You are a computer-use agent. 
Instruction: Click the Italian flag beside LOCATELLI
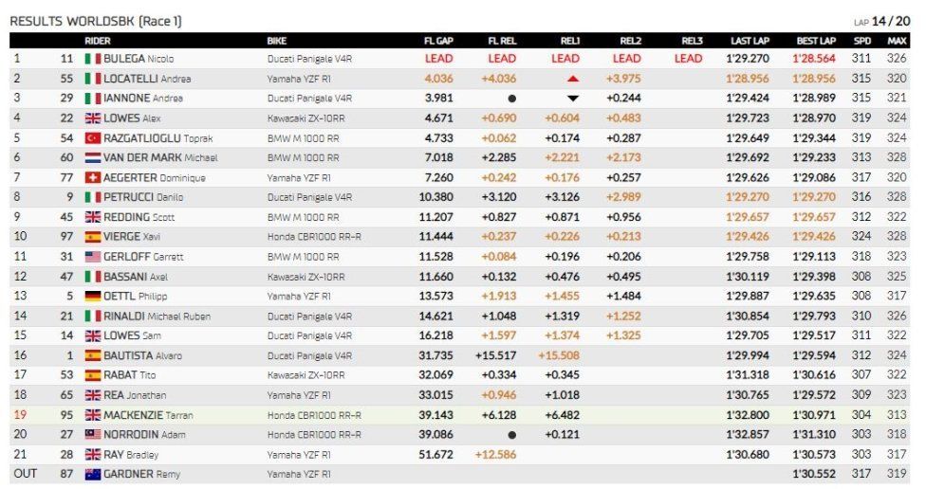(93, 79)
